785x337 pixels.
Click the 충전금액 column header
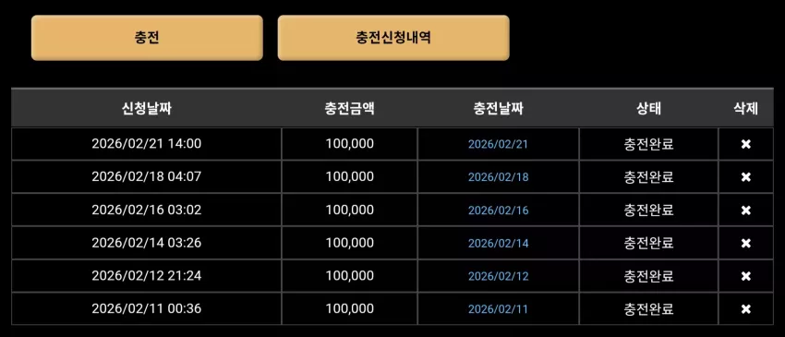pyautogui.click(x=349, y=109)
